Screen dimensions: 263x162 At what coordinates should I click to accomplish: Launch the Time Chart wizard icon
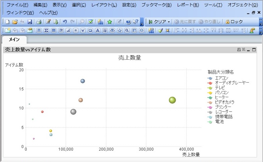click(x=151, y=31)
